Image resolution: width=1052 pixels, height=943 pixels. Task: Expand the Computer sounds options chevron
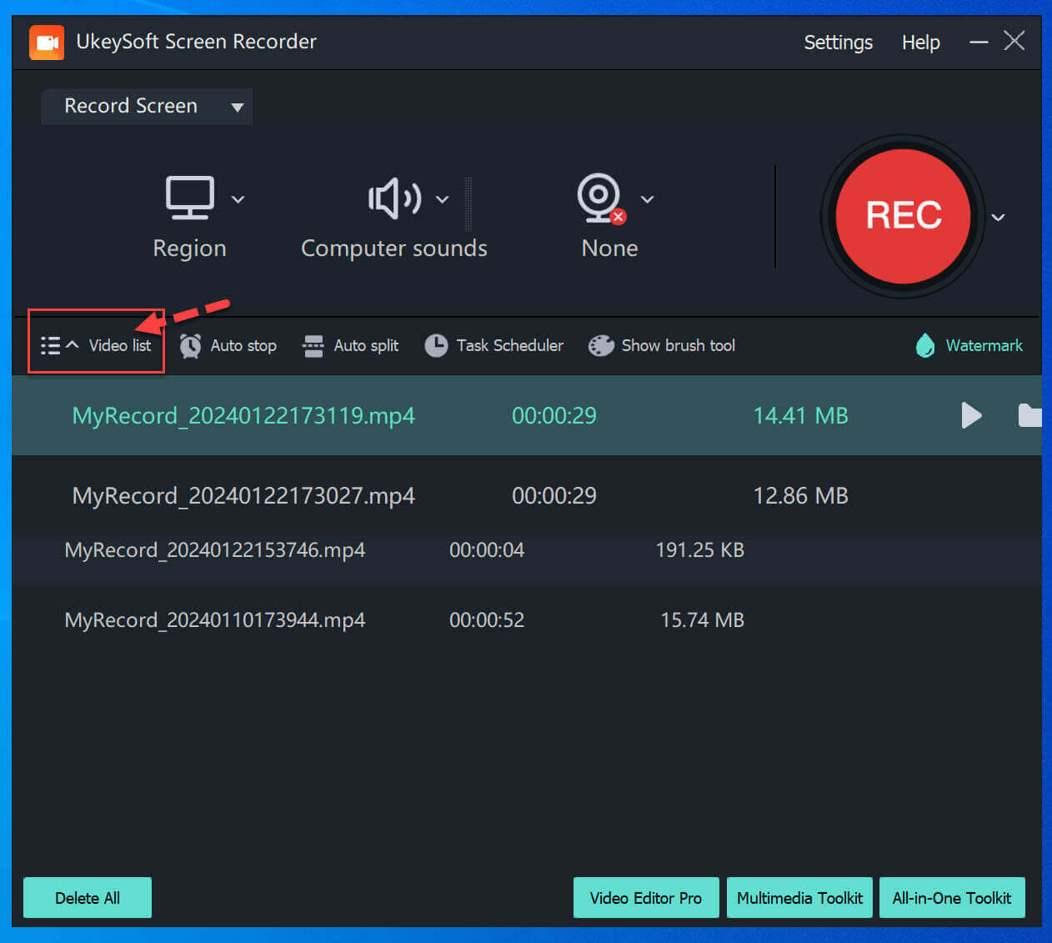click(443, 199)
